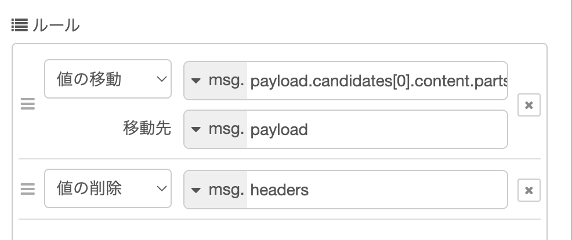Click the list icon beside ルール heading
Screen dimensions: 572x240
(x=19, y=25)
